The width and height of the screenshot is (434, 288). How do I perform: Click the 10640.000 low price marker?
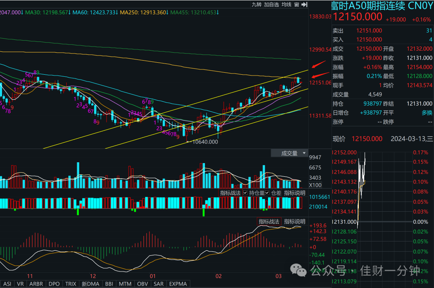coord(205,142)
